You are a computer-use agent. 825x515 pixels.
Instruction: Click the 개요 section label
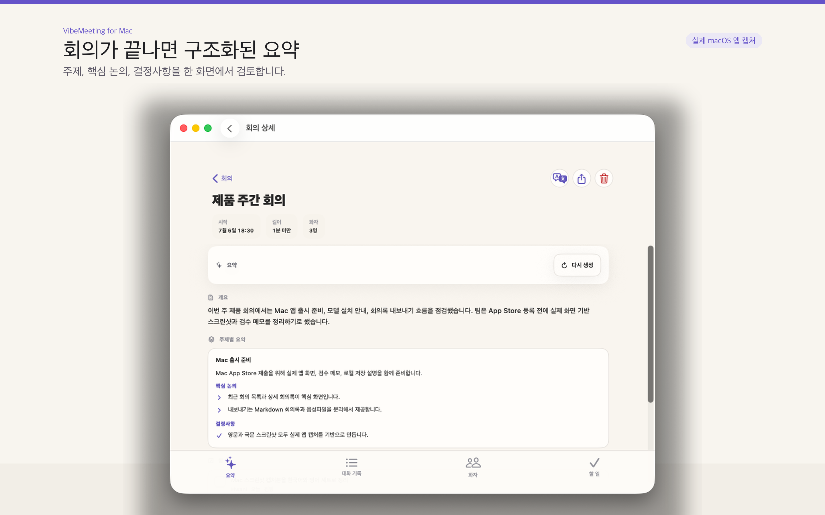click(223, 297)
